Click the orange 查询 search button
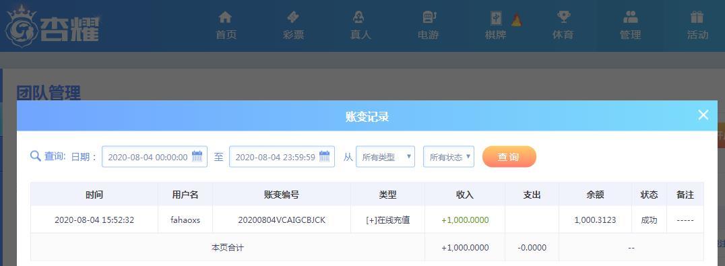725x266 pixels. [x=509, y=156]
